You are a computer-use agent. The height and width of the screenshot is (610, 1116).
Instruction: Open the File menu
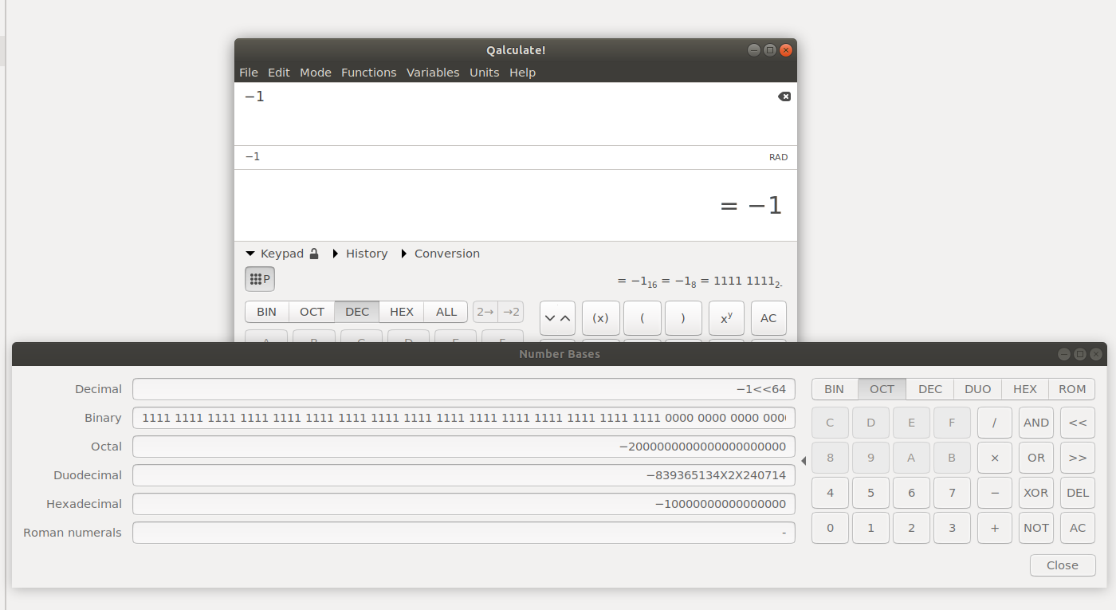pos(249,73)
